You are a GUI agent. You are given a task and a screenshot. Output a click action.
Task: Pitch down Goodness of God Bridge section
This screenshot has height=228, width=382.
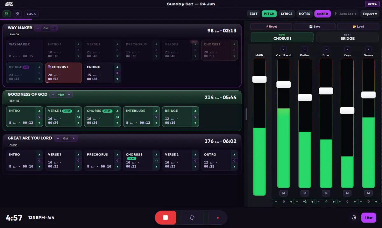(x=195, y=123)
